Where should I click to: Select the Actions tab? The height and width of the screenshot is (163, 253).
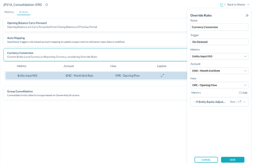click(x=24, y=12)
